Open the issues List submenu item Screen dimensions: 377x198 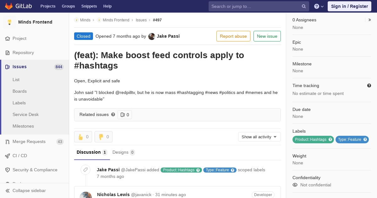[16, 80]
